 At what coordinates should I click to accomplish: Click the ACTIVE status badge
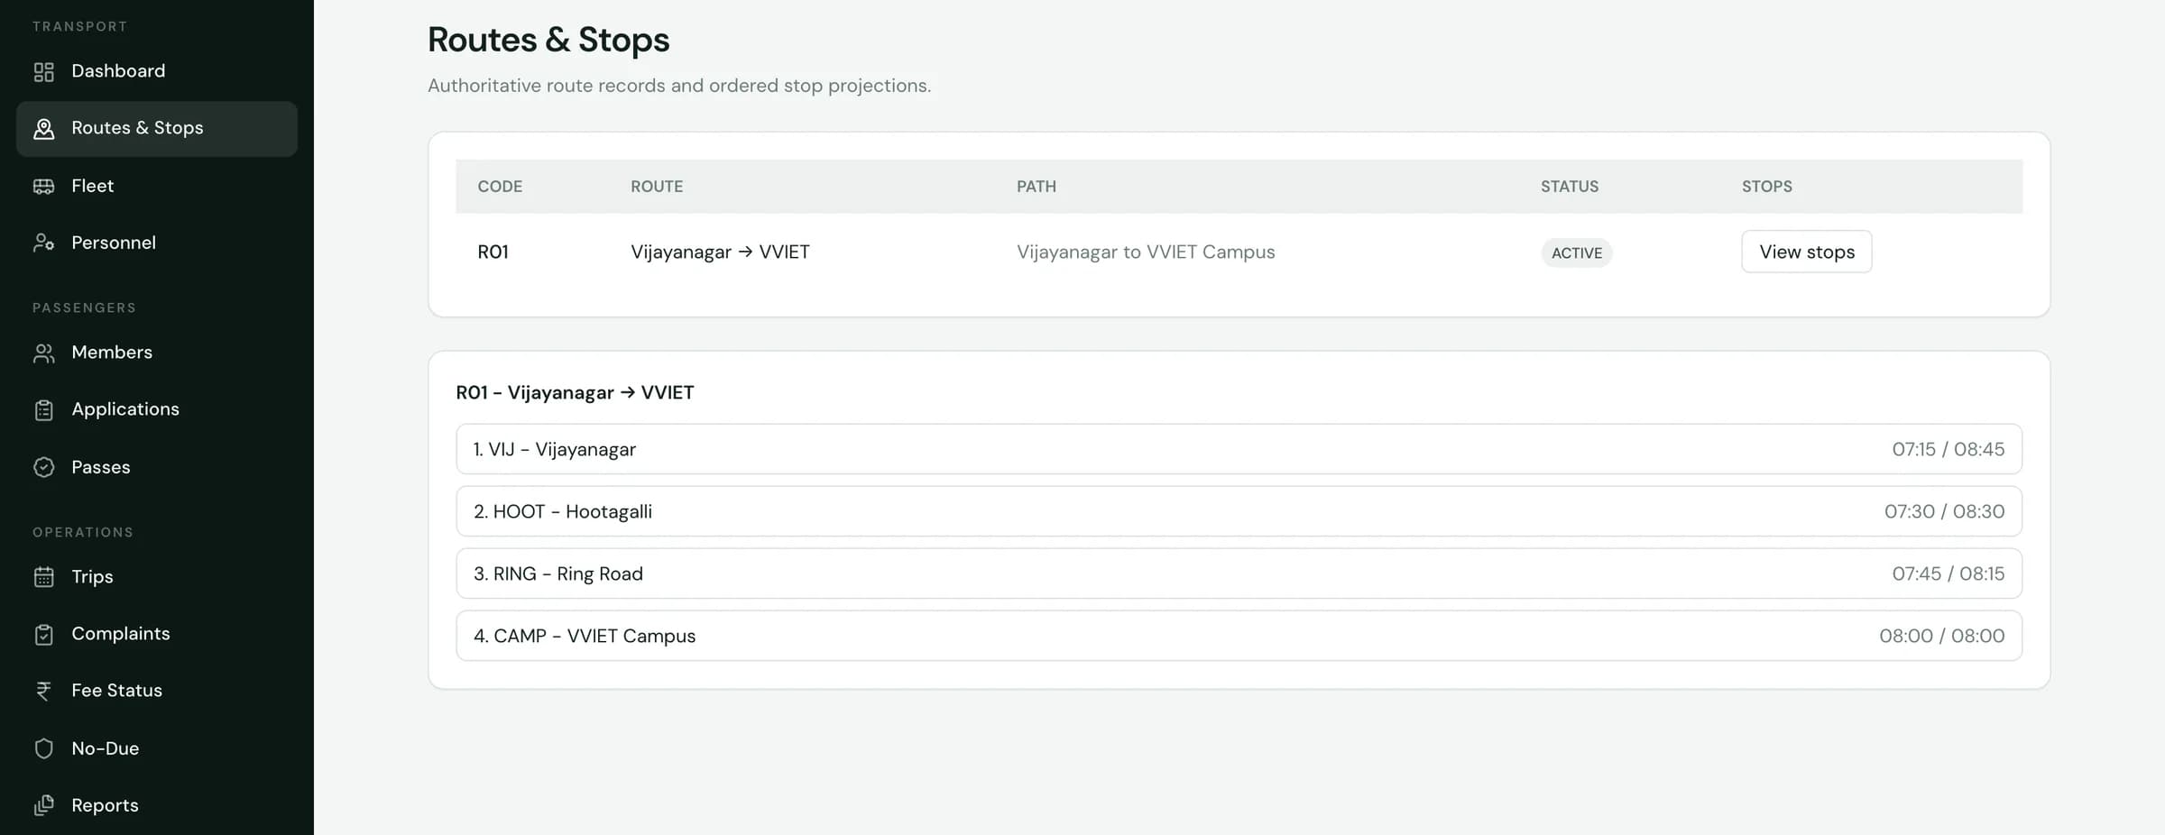1576,253
